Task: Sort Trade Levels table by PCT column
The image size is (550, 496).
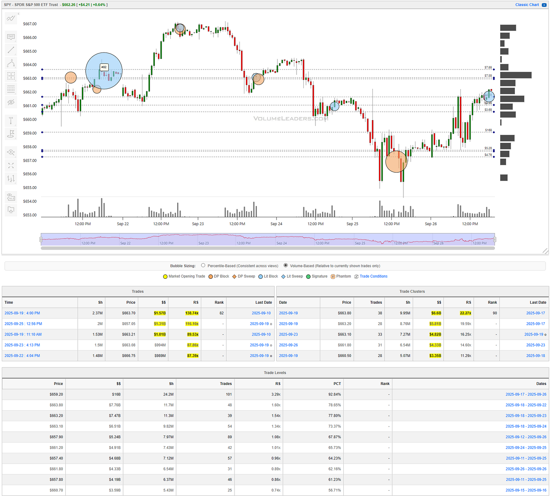Action: tap(313, 383)
